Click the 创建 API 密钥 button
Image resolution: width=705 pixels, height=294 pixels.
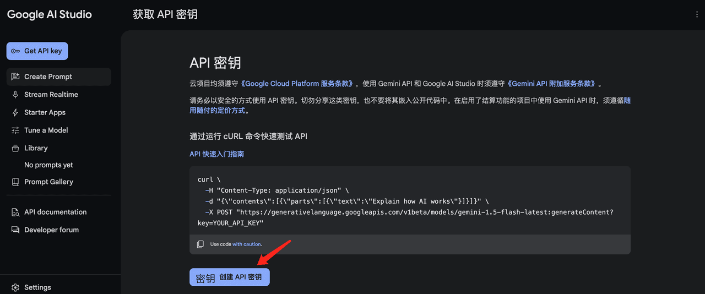point(230,277)
